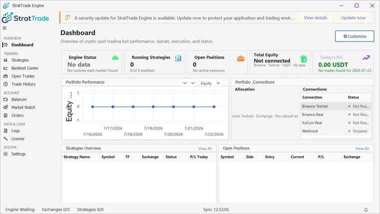This screenshot has width=380, height=214.
Task: Select KuCoin Real connection row
Action: [x=336, y=122]
